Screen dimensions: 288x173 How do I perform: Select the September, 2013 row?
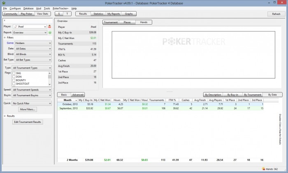click(160, 108)
